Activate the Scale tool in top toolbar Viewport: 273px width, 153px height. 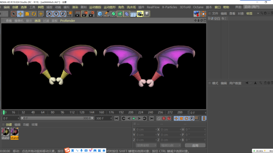coord(27,14)
